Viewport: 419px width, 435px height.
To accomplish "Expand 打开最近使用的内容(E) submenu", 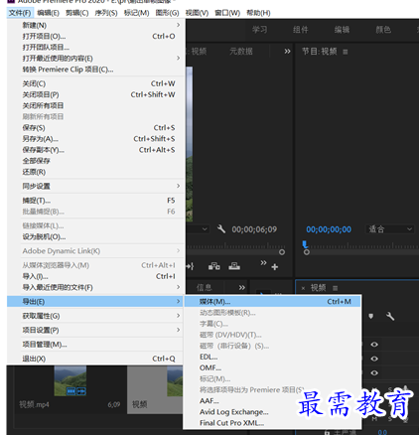I will click(96, 59).
